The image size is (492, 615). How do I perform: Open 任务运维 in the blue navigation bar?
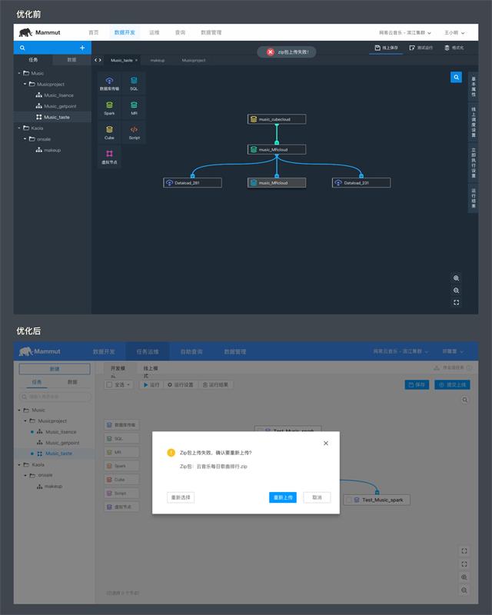pos(148,351)
